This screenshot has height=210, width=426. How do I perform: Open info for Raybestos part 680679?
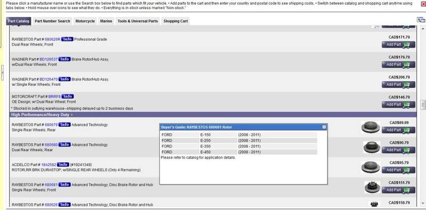point(64,125)
